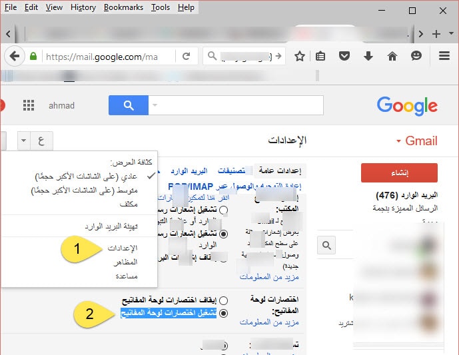This screenshot has height=355, width=459.
Task: Go to the Firefox Home icon
Action: [x=392, y=57]
